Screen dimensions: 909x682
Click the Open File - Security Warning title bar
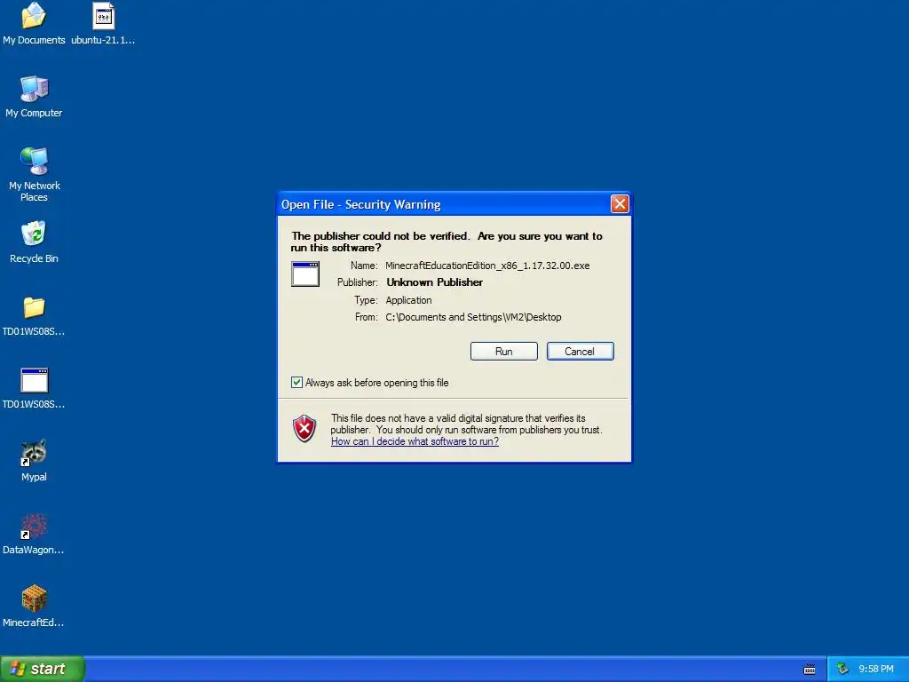tap(444, 204)
